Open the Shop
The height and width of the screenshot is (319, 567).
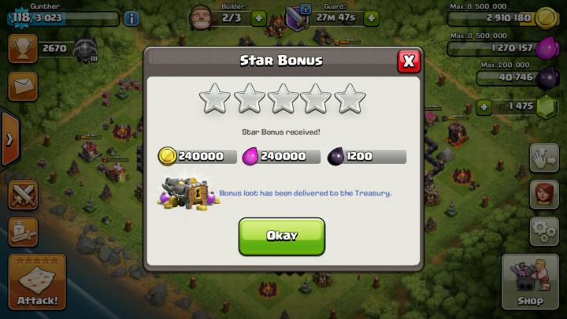530,282
